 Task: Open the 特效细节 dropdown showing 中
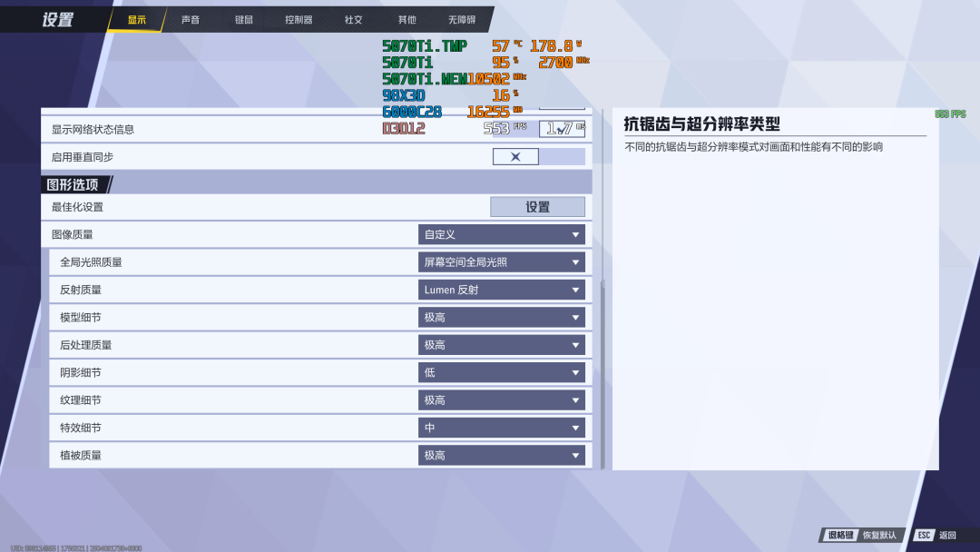[x=501, y=428]
